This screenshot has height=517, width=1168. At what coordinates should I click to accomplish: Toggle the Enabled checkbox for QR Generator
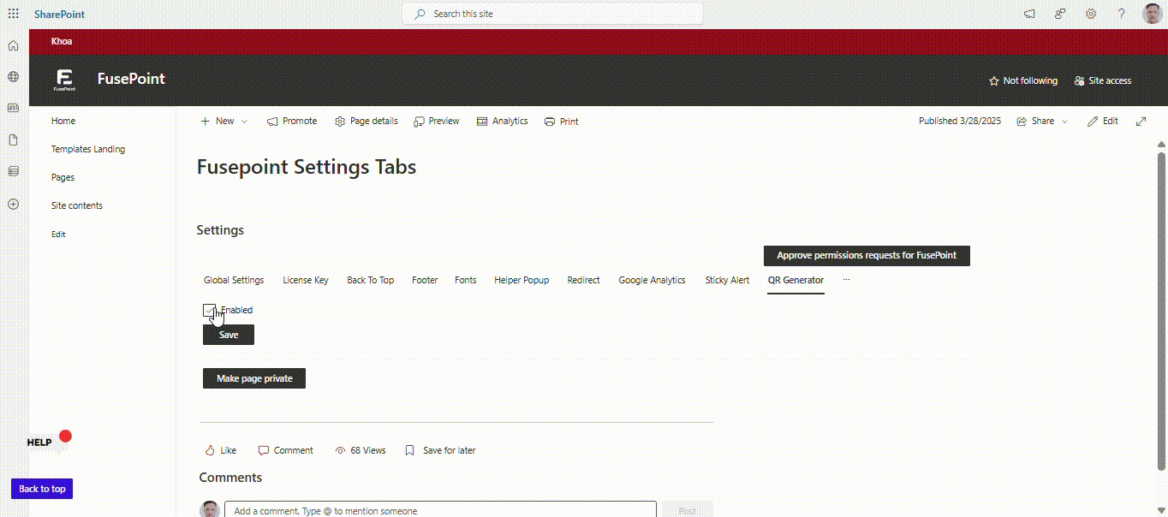tap(209, 310)
